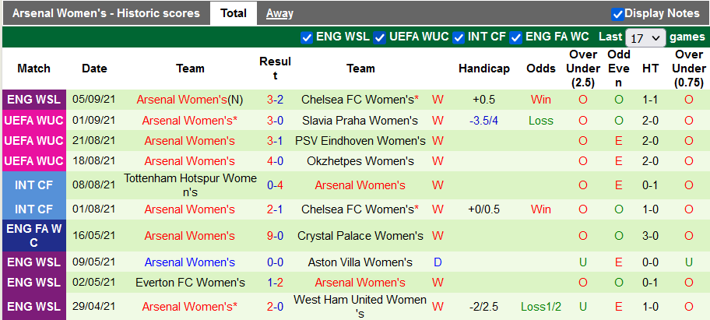The width and height of the screenshot is (710, 320).
Task: Uncheck the ENG WSL league filter
Action: (307, 37)
